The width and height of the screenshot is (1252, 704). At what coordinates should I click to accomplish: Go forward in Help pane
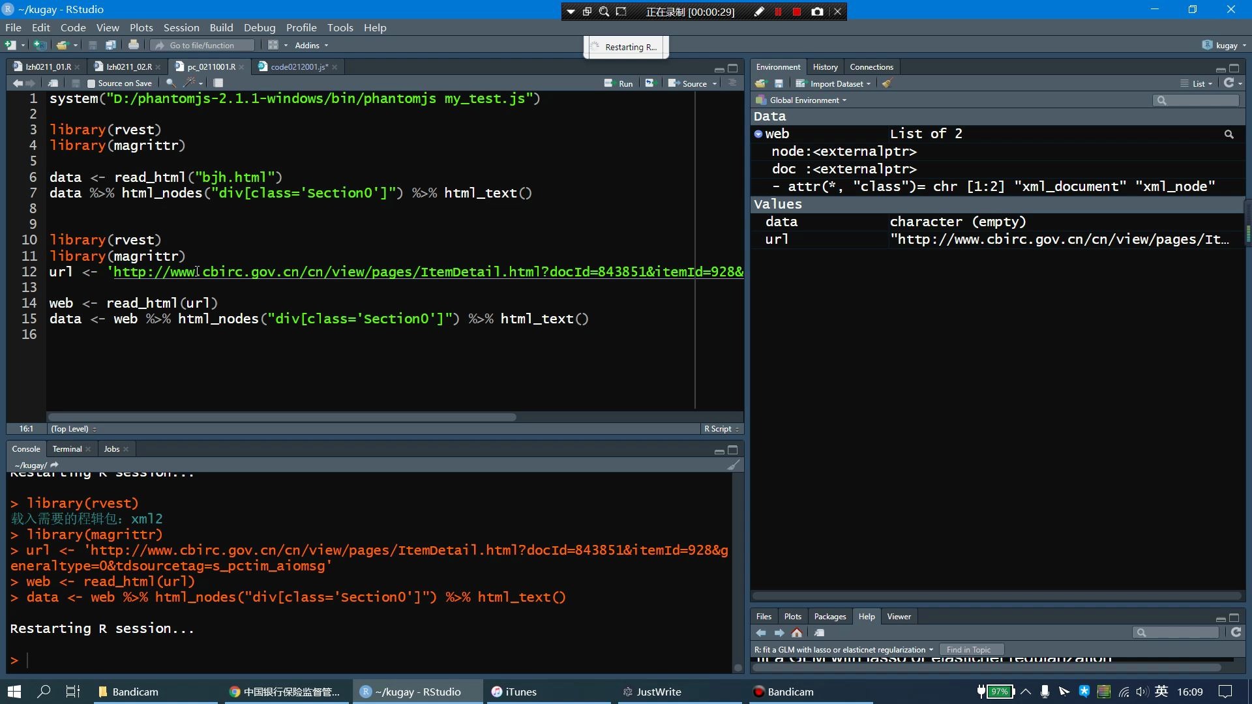[779, 633]
